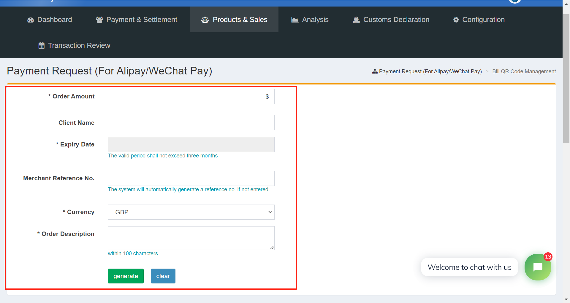Click the breadcrumb sitemap icon
Viewport: 570px width, 303px height.
click(375, 71)
